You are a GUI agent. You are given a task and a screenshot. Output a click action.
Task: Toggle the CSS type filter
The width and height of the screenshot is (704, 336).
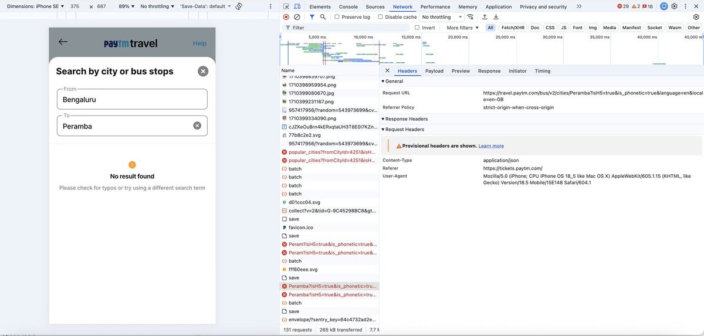tap(550, 28)
